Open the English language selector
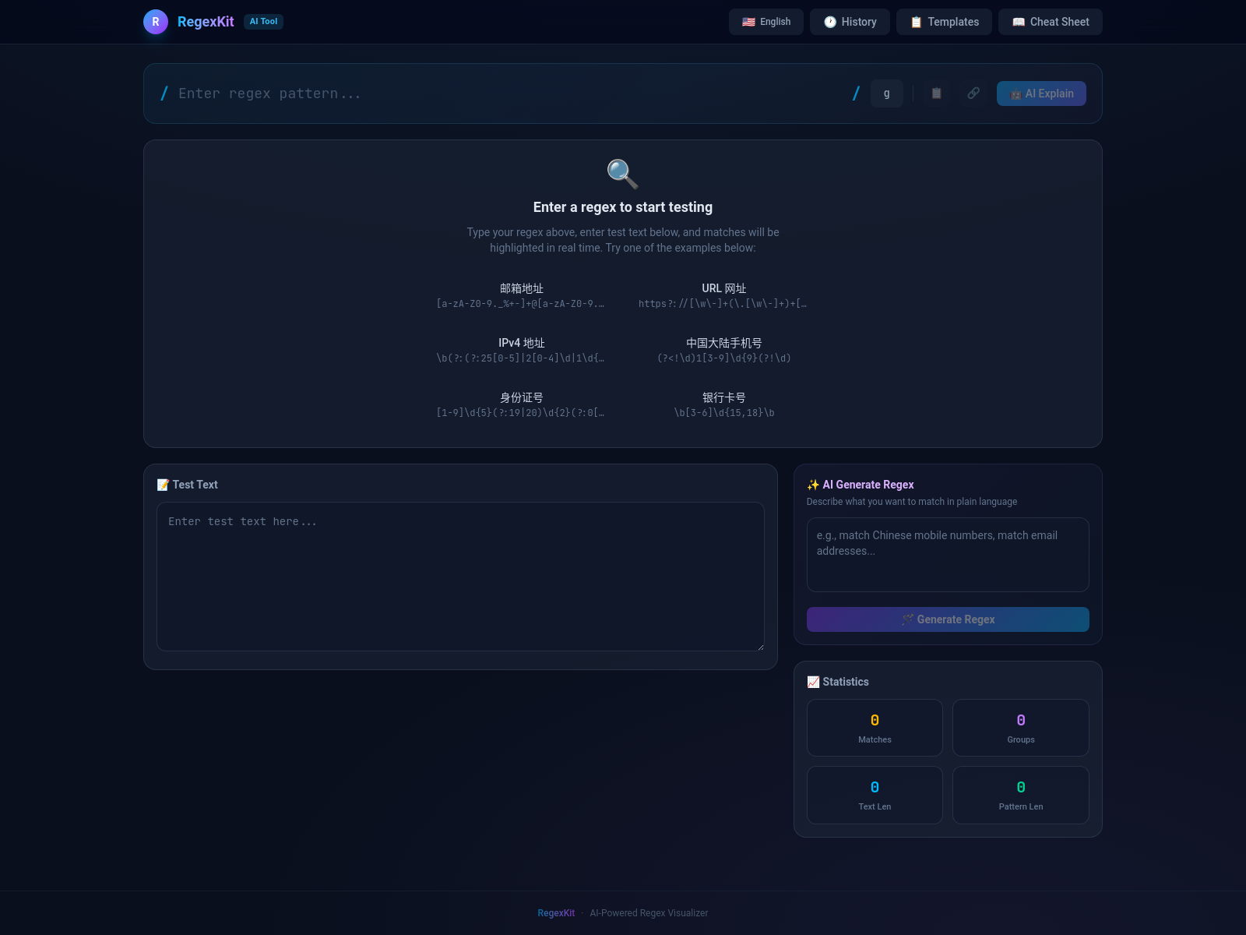Image resolution: width=1246 pixels, height=935 pixels. (x=766, y=22)
